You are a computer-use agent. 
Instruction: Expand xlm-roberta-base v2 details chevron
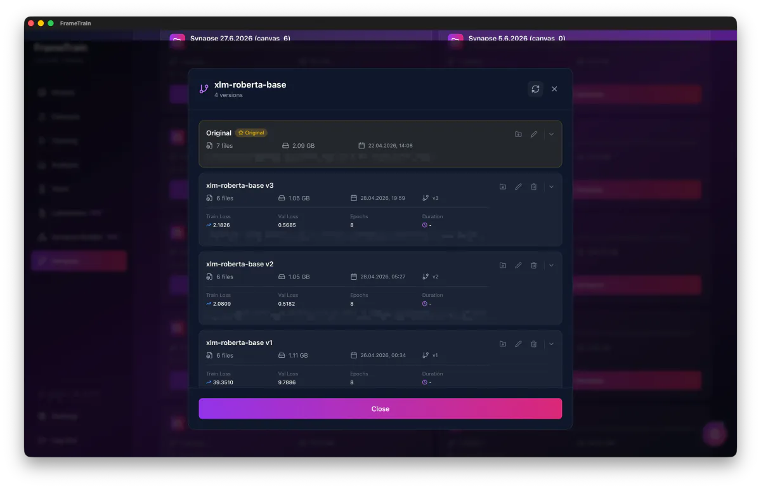coord(551,265)
